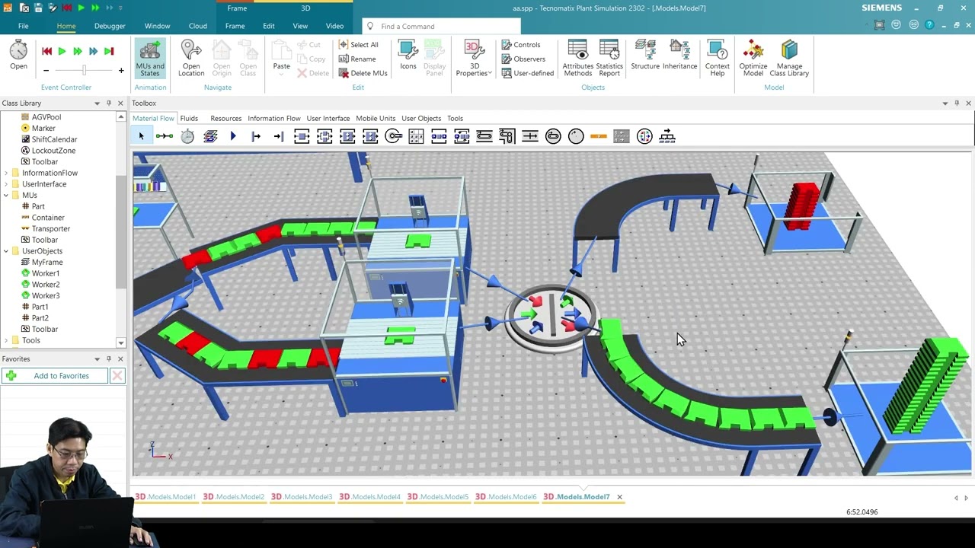Open the Event Controller from ribbon

(18, 56)
